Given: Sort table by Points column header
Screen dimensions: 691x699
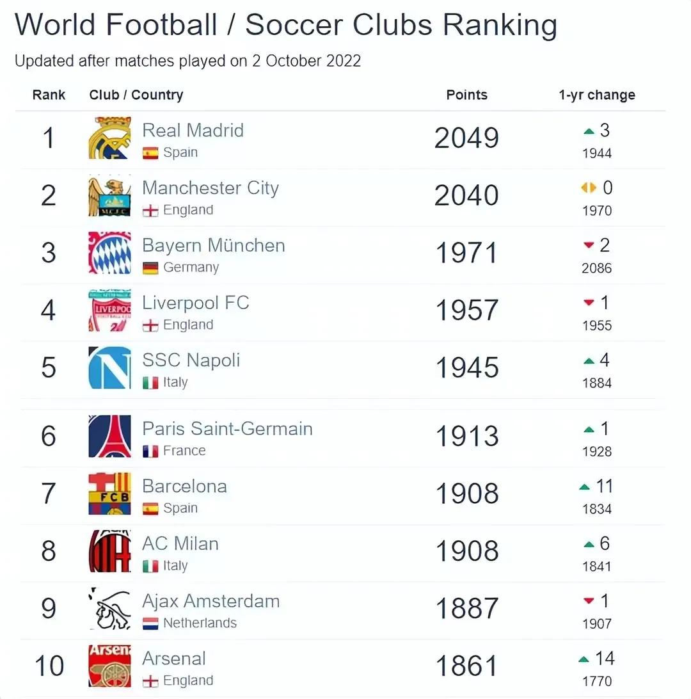Looking at the screenshot, I should 466,95.
